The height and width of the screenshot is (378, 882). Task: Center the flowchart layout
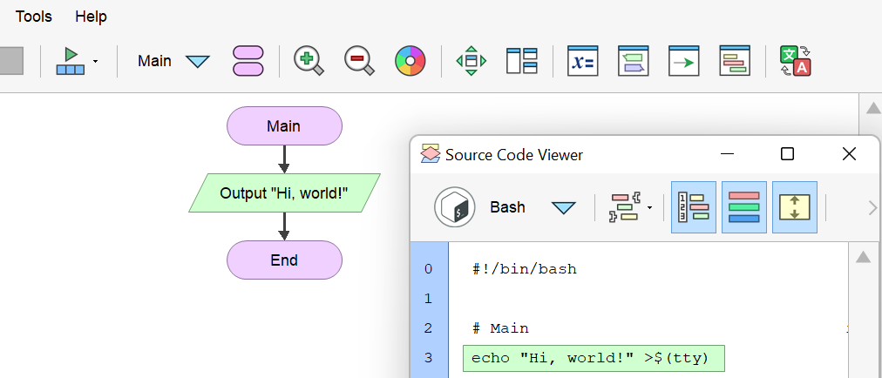tap(472, 61)
